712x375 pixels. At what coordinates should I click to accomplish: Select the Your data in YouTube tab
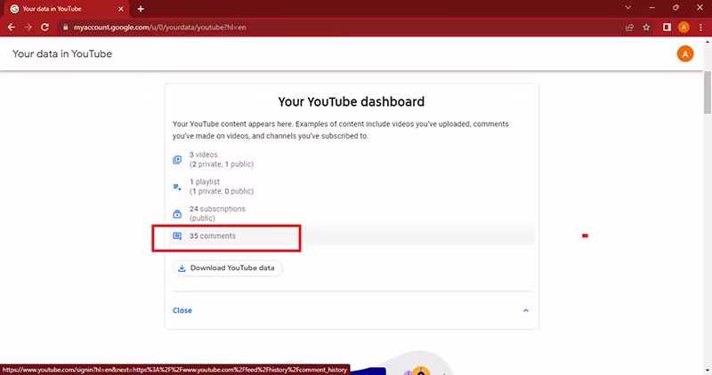tap(65, 9)
